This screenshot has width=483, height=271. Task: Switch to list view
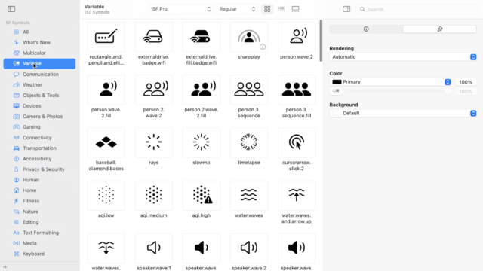click(281, 9)
